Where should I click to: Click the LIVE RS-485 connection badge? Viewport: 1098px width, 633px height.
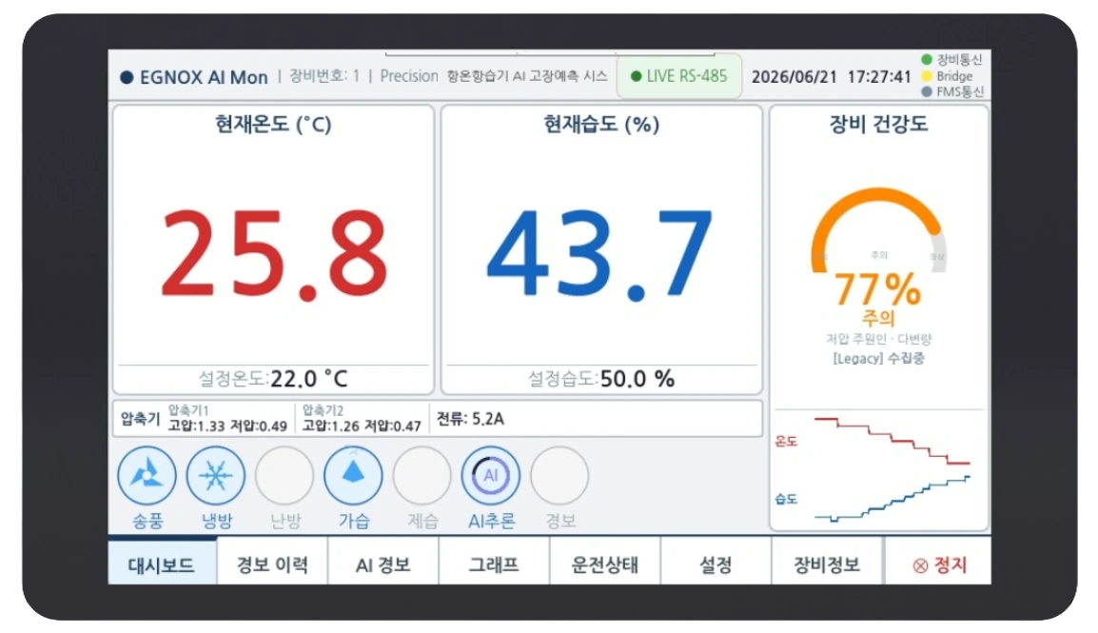[x=678, y=76]
